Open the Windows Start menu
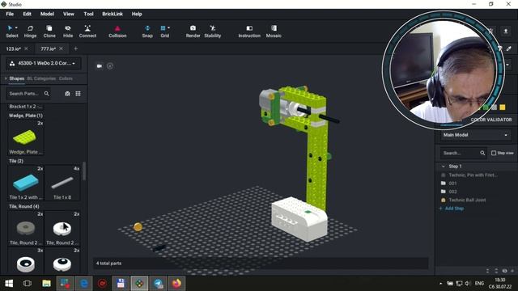518x291 pixels. coord(9,284)
